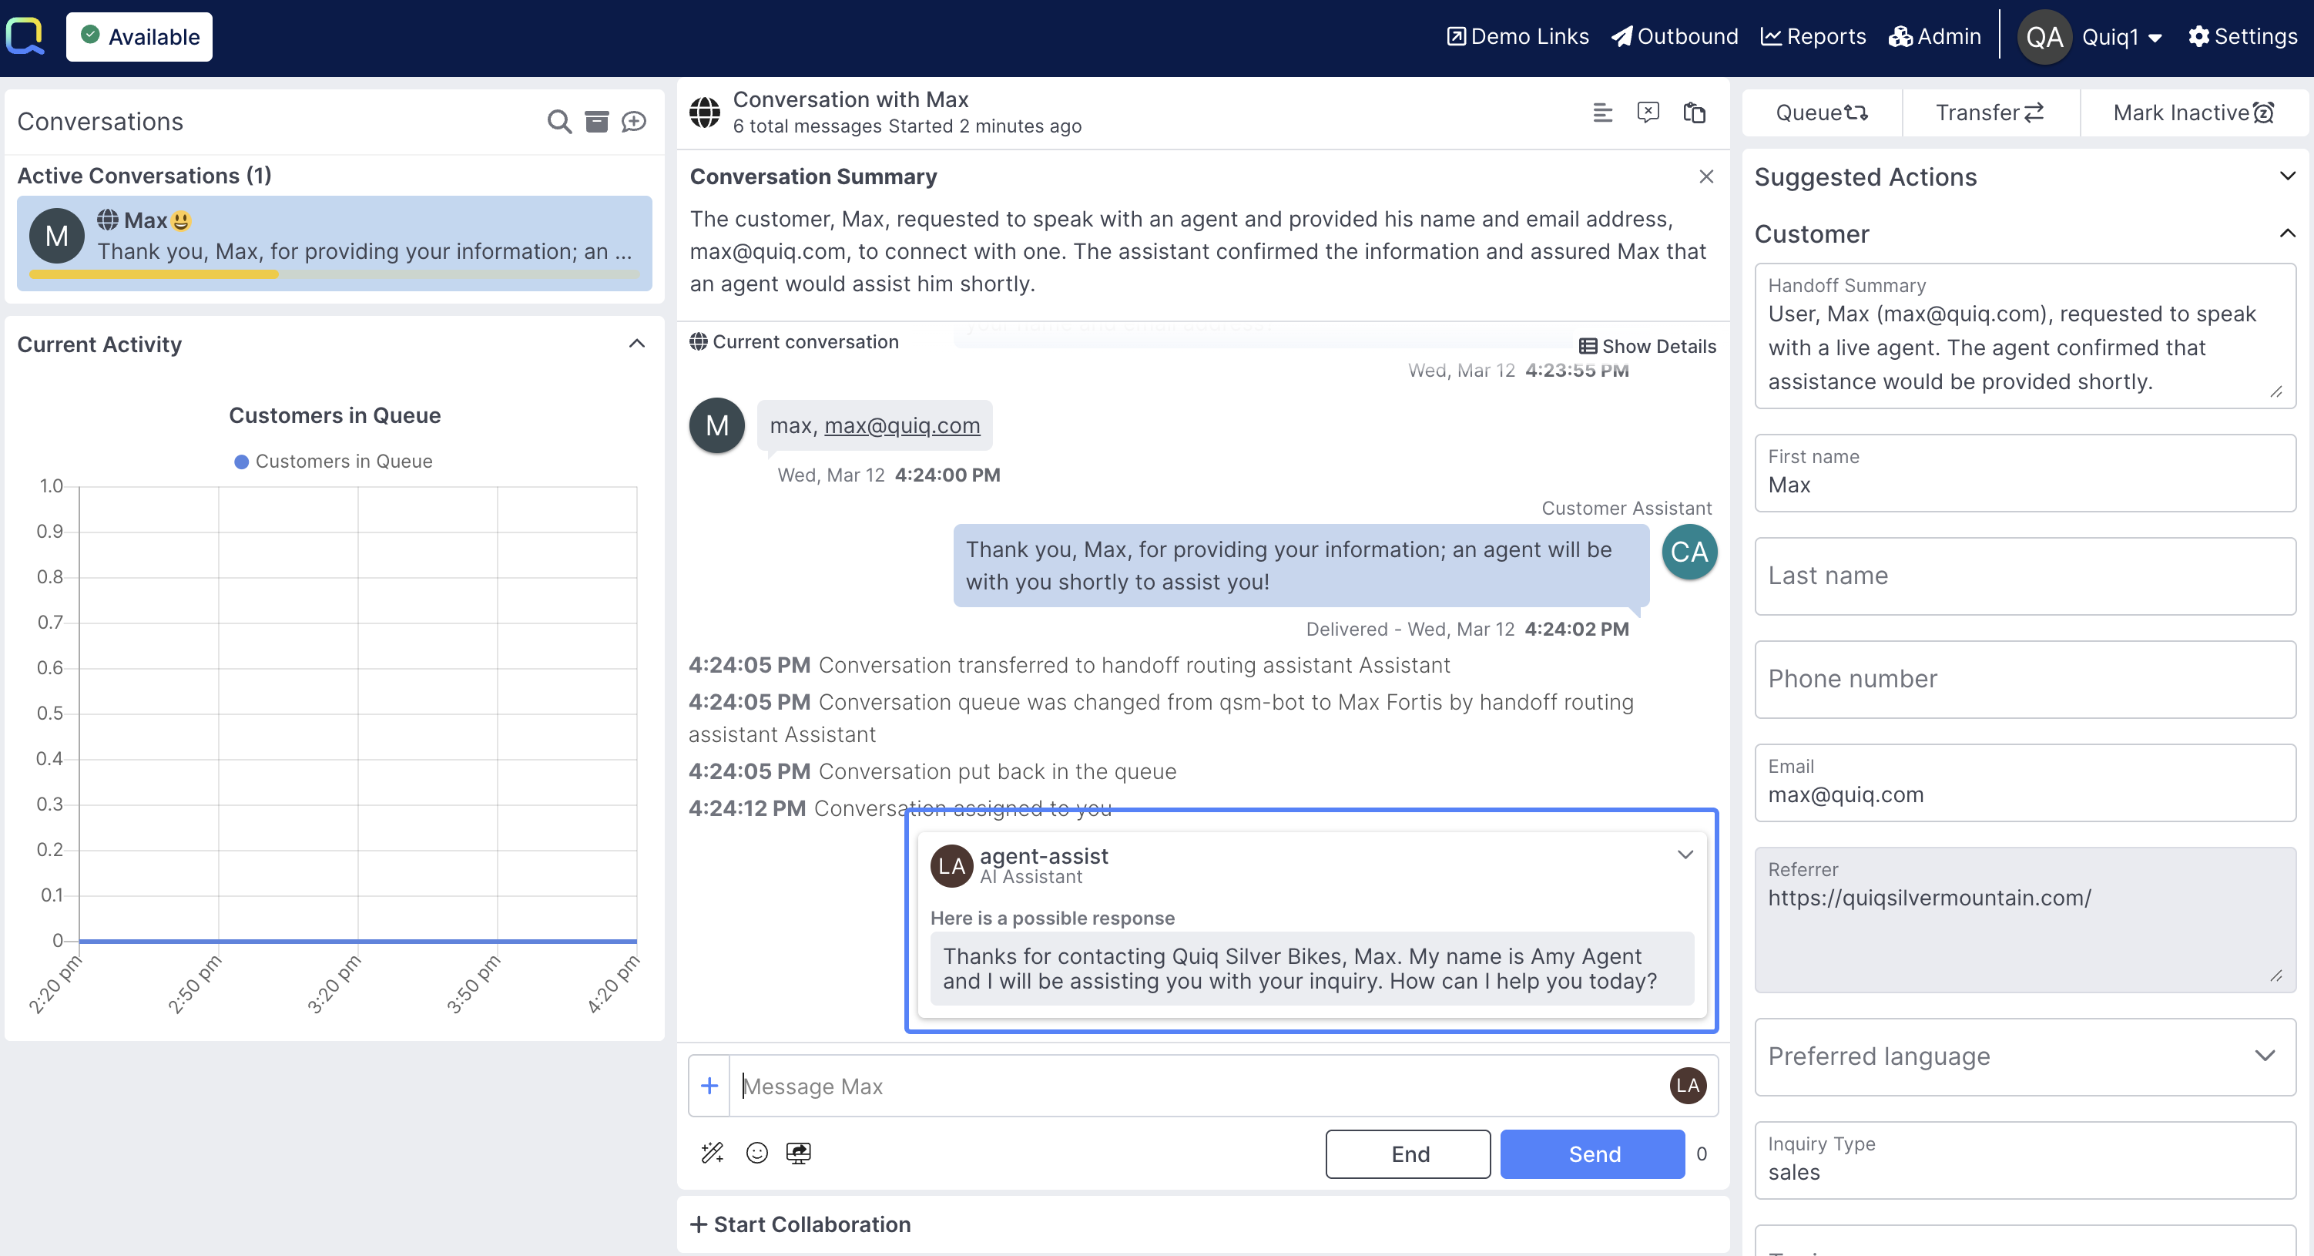Click the plus attachment icon beside message field
Viewport: 2314px width, 1256px height.
[709, 1085]
